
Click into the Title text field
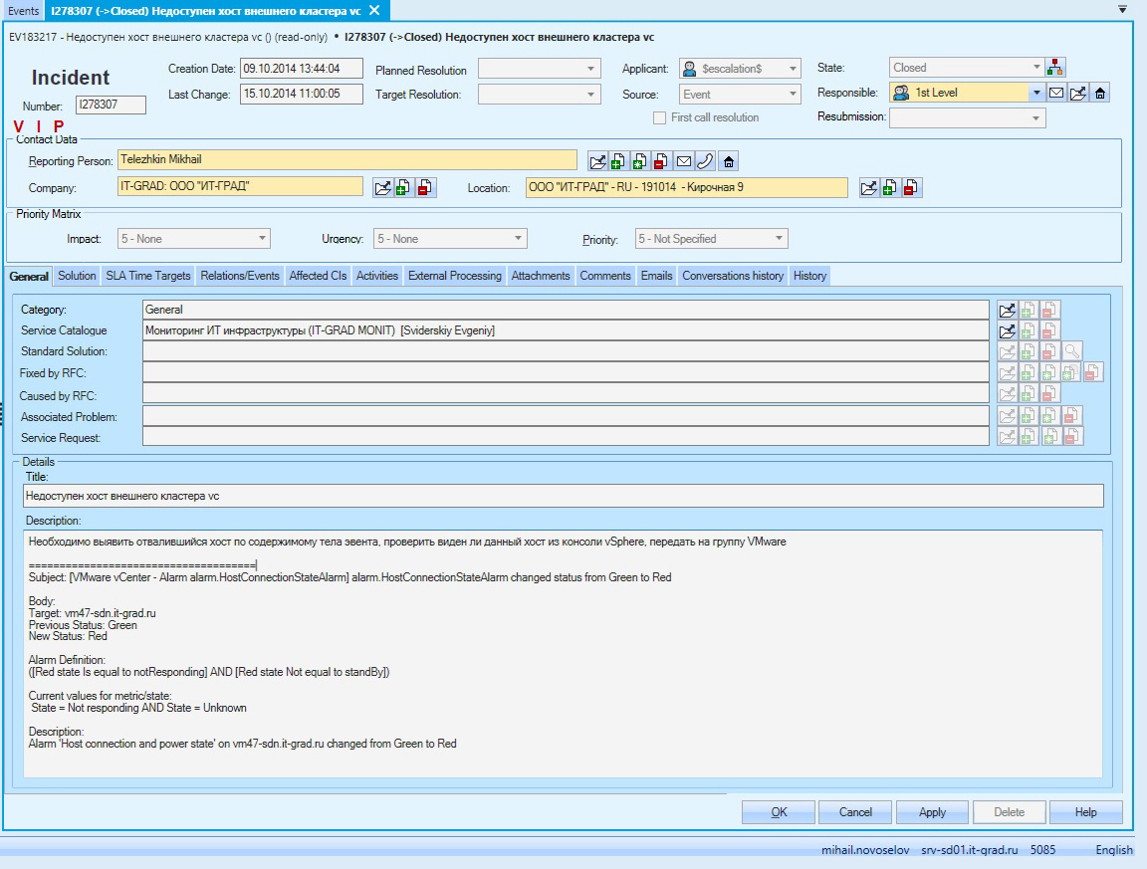pos(564,496)
